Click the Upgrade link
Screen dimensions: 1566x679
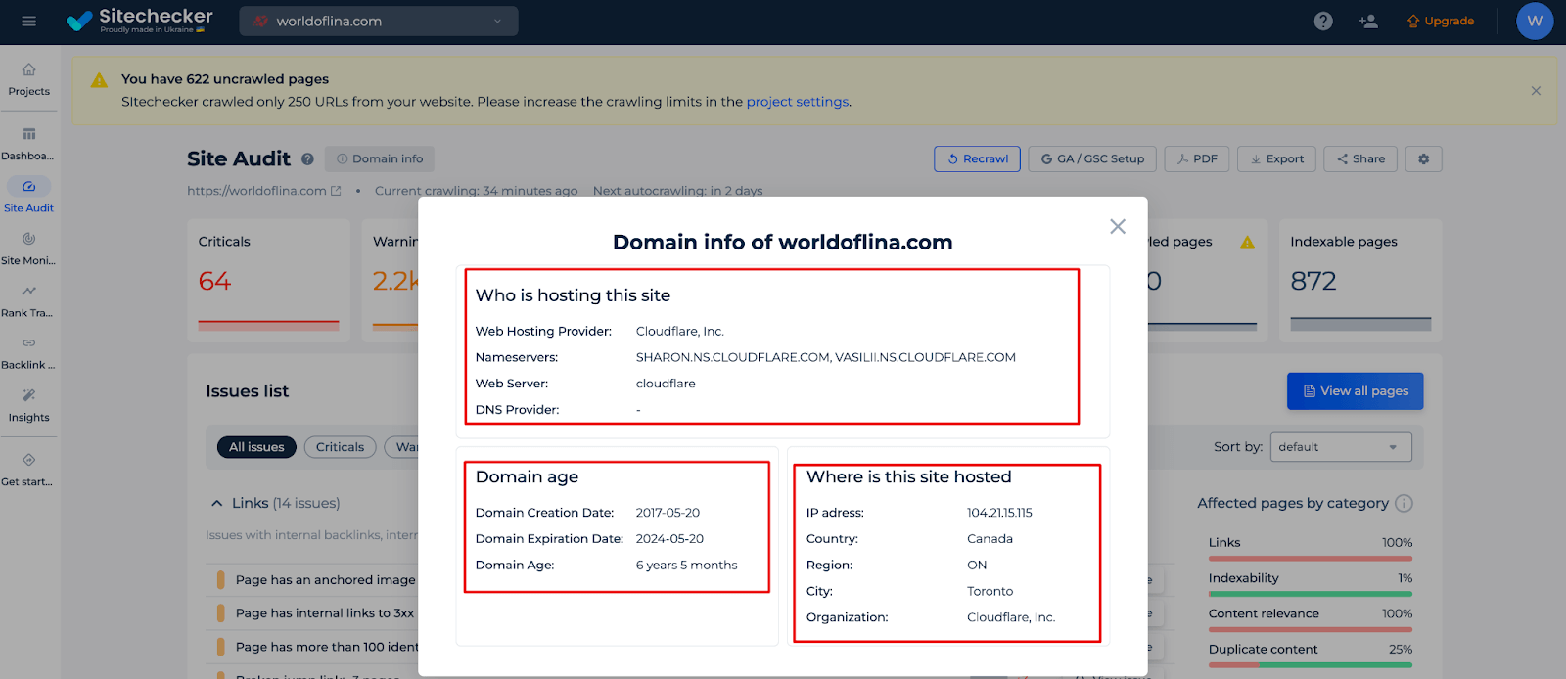[1441, 21]
